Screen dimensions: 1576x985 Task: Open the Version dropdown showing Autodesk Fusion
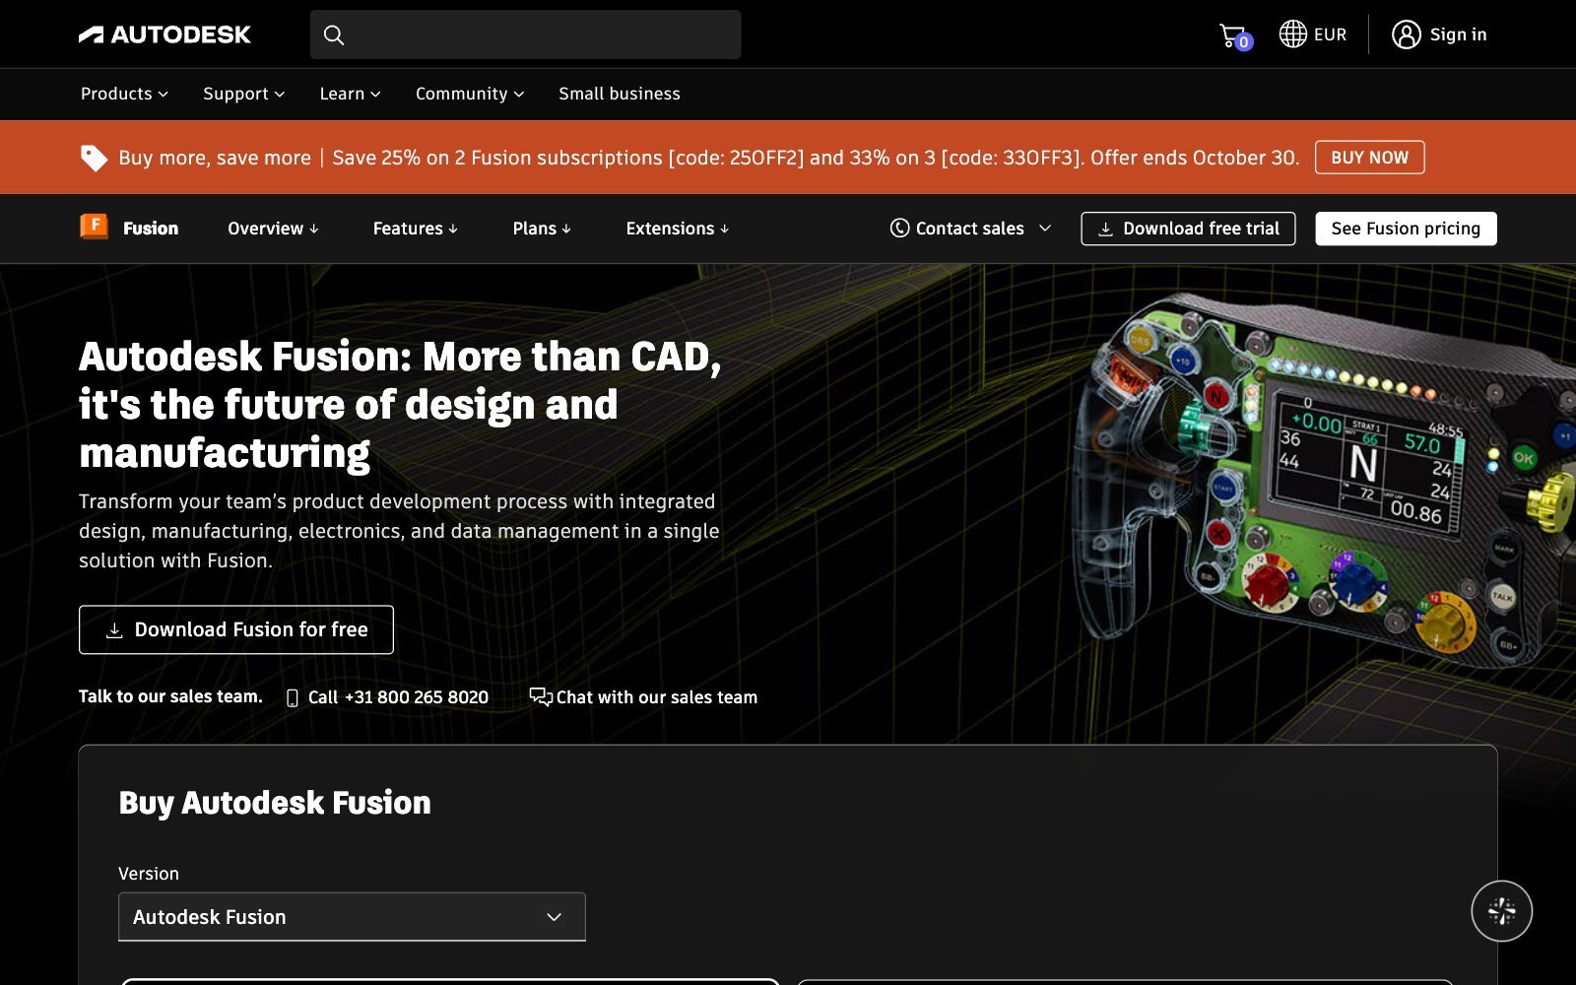(352, 917)
